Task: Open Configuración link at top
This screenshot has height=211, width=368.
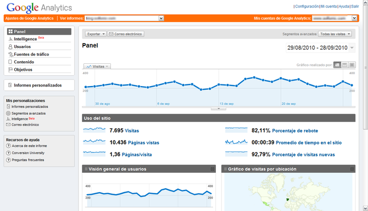Action: click(x=307, y=6)
